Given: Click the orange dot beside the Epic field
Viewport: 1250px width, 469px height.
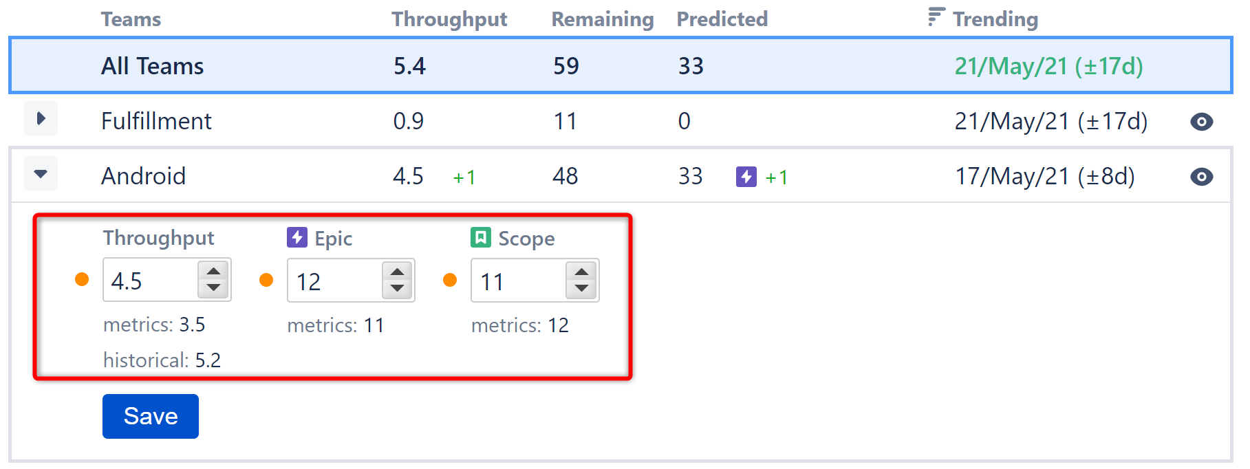Looking at the screenshot, I should tap(266, 279).
